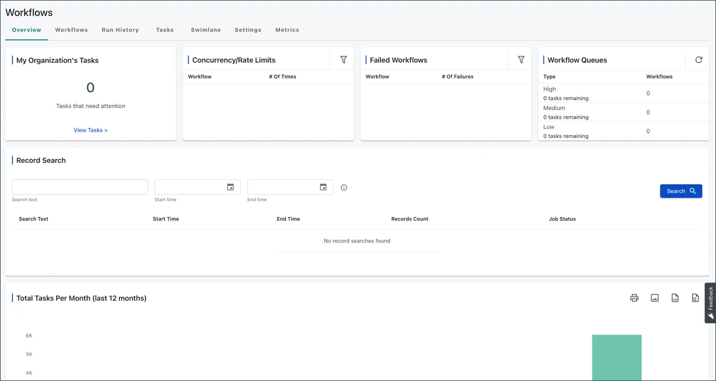Refresh the Workflow Queues card

coord(698,59)
